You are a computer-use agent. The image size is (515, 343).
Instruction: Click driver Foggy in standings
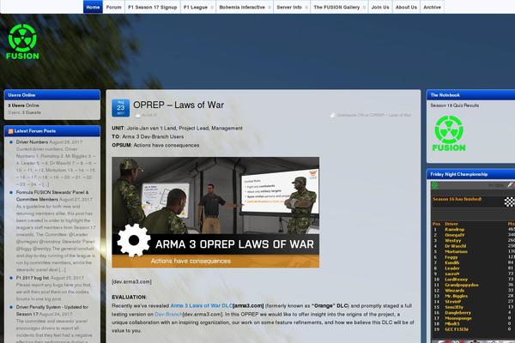pos(451,257)
